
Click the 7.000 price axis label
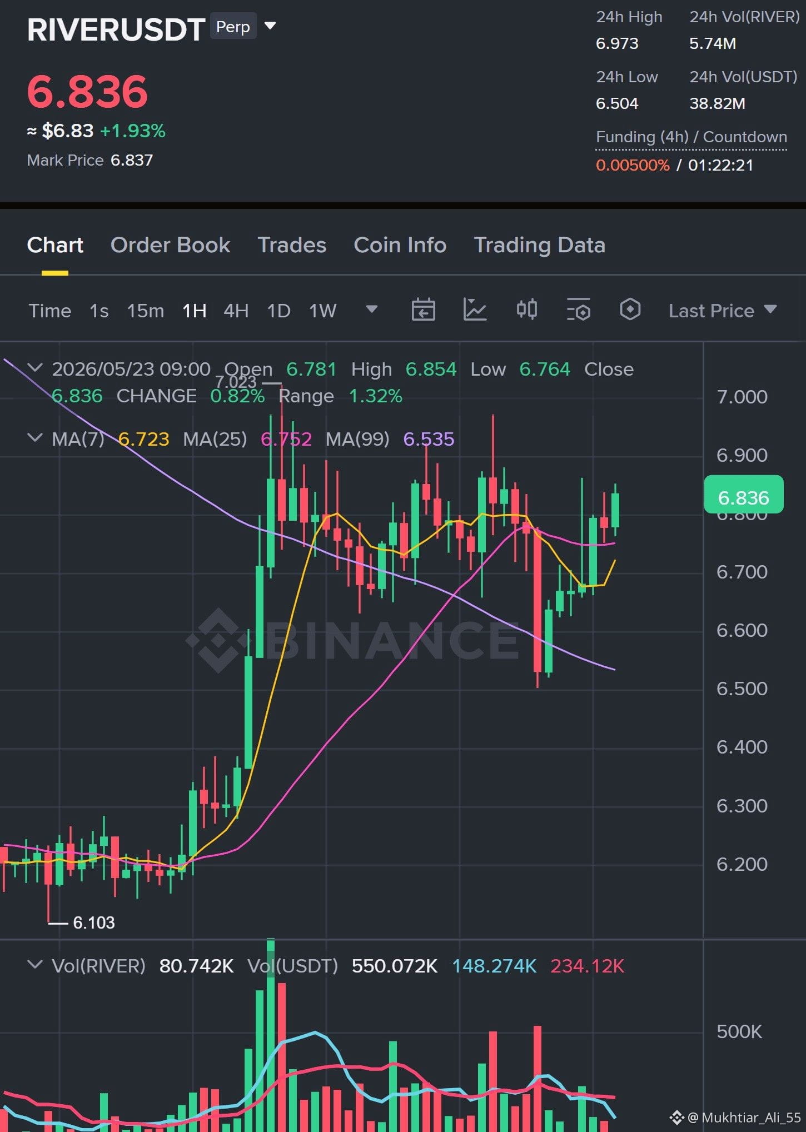coord(742,397)
